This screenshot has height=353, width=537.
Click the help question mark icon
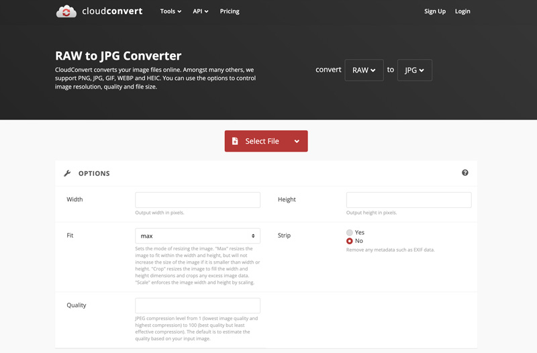click(465, 173)
